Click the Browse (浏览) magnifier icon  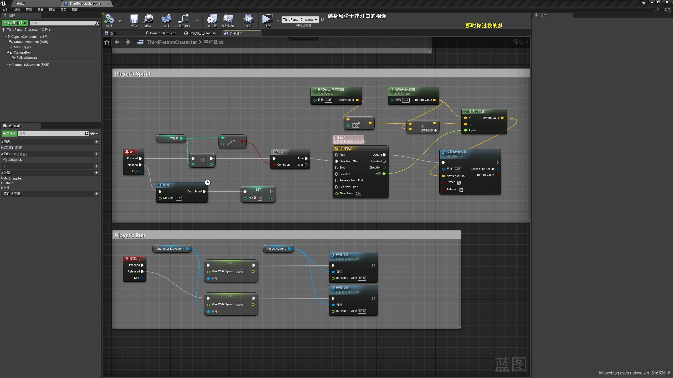tap(148, 19)
